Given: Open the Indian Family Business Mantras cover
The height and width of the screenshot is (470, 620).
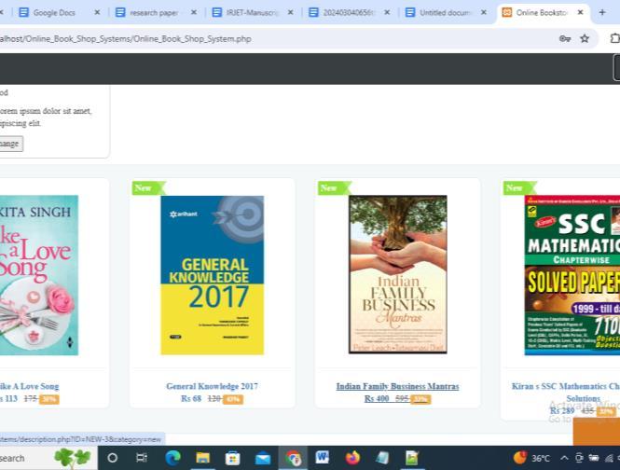Looking at the screenshot, I should pyautogui.click(x=398, y=274).
